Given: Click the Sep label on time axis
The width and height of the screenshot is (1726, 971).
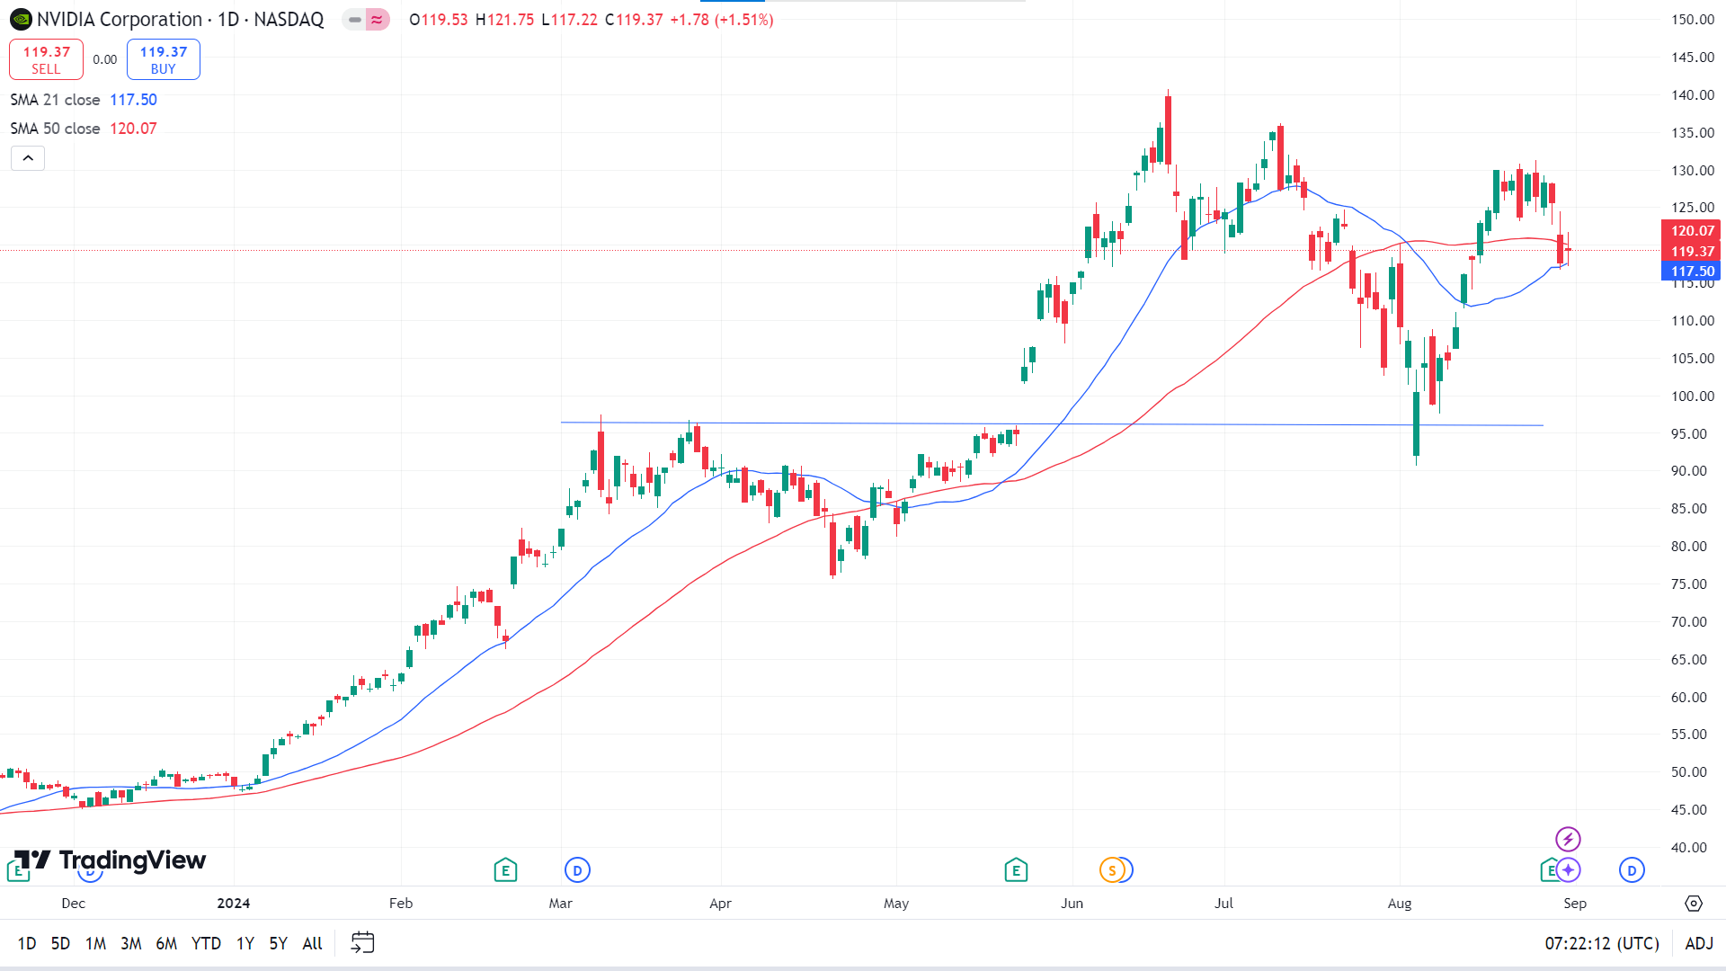Looking at the screenshot, I should click(1575, 904).
